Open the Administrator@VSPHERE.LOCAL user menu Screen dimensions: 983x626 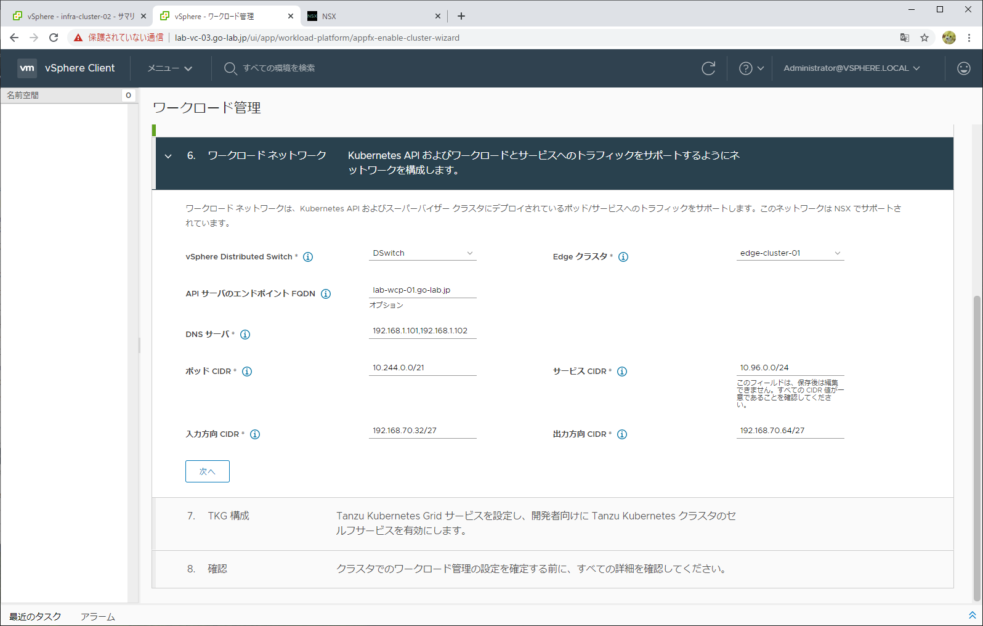click(852, 68)
